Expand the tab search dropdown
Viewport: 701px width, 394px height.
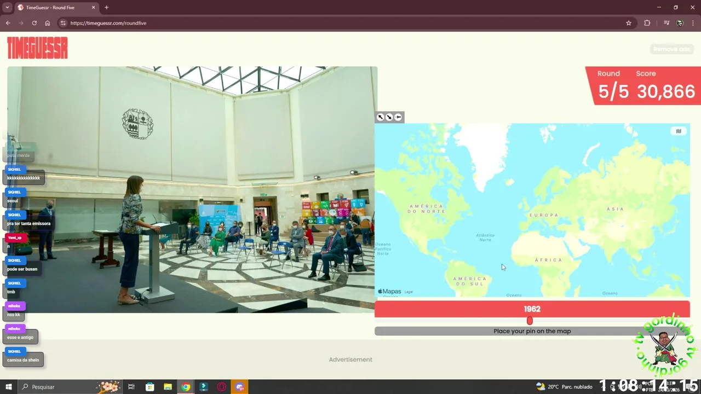tap(7, 8)
